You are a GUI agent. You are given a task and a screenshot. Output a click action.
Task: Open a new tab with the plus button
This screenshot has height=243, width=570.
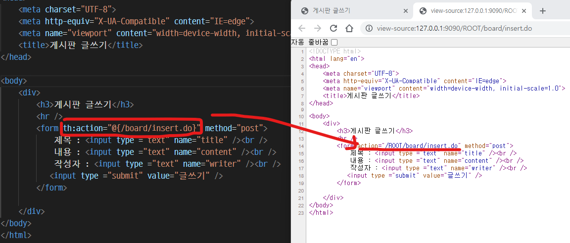[x=543, y=11]
